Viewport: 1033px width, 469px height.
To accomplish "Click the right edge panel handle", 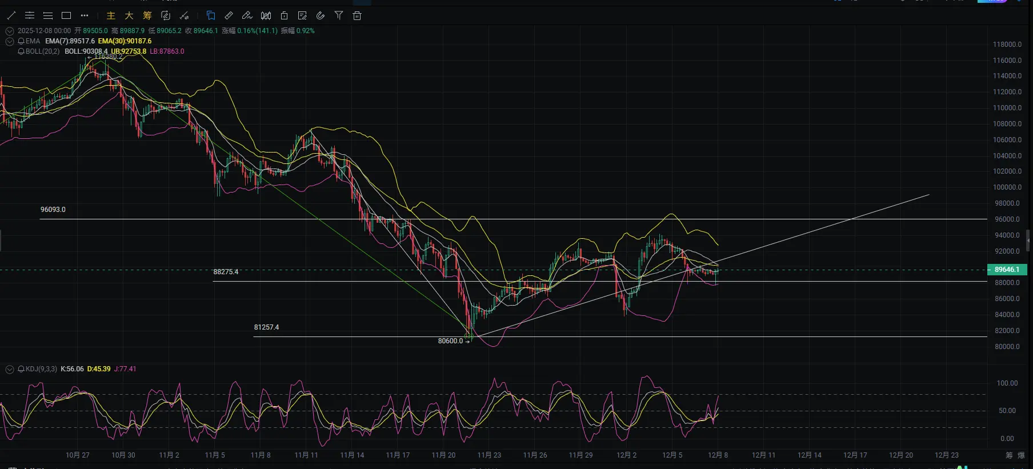I will coord(1028,240).
